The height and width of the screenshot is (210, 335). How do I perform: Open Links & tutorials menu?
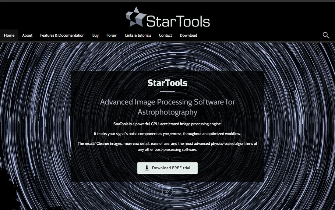138,35
